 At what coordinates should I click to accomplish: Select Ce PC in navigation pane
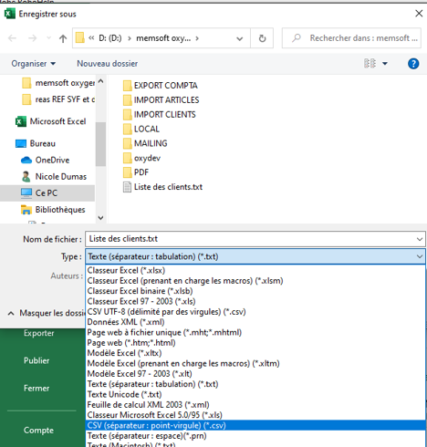coord(47,193)
